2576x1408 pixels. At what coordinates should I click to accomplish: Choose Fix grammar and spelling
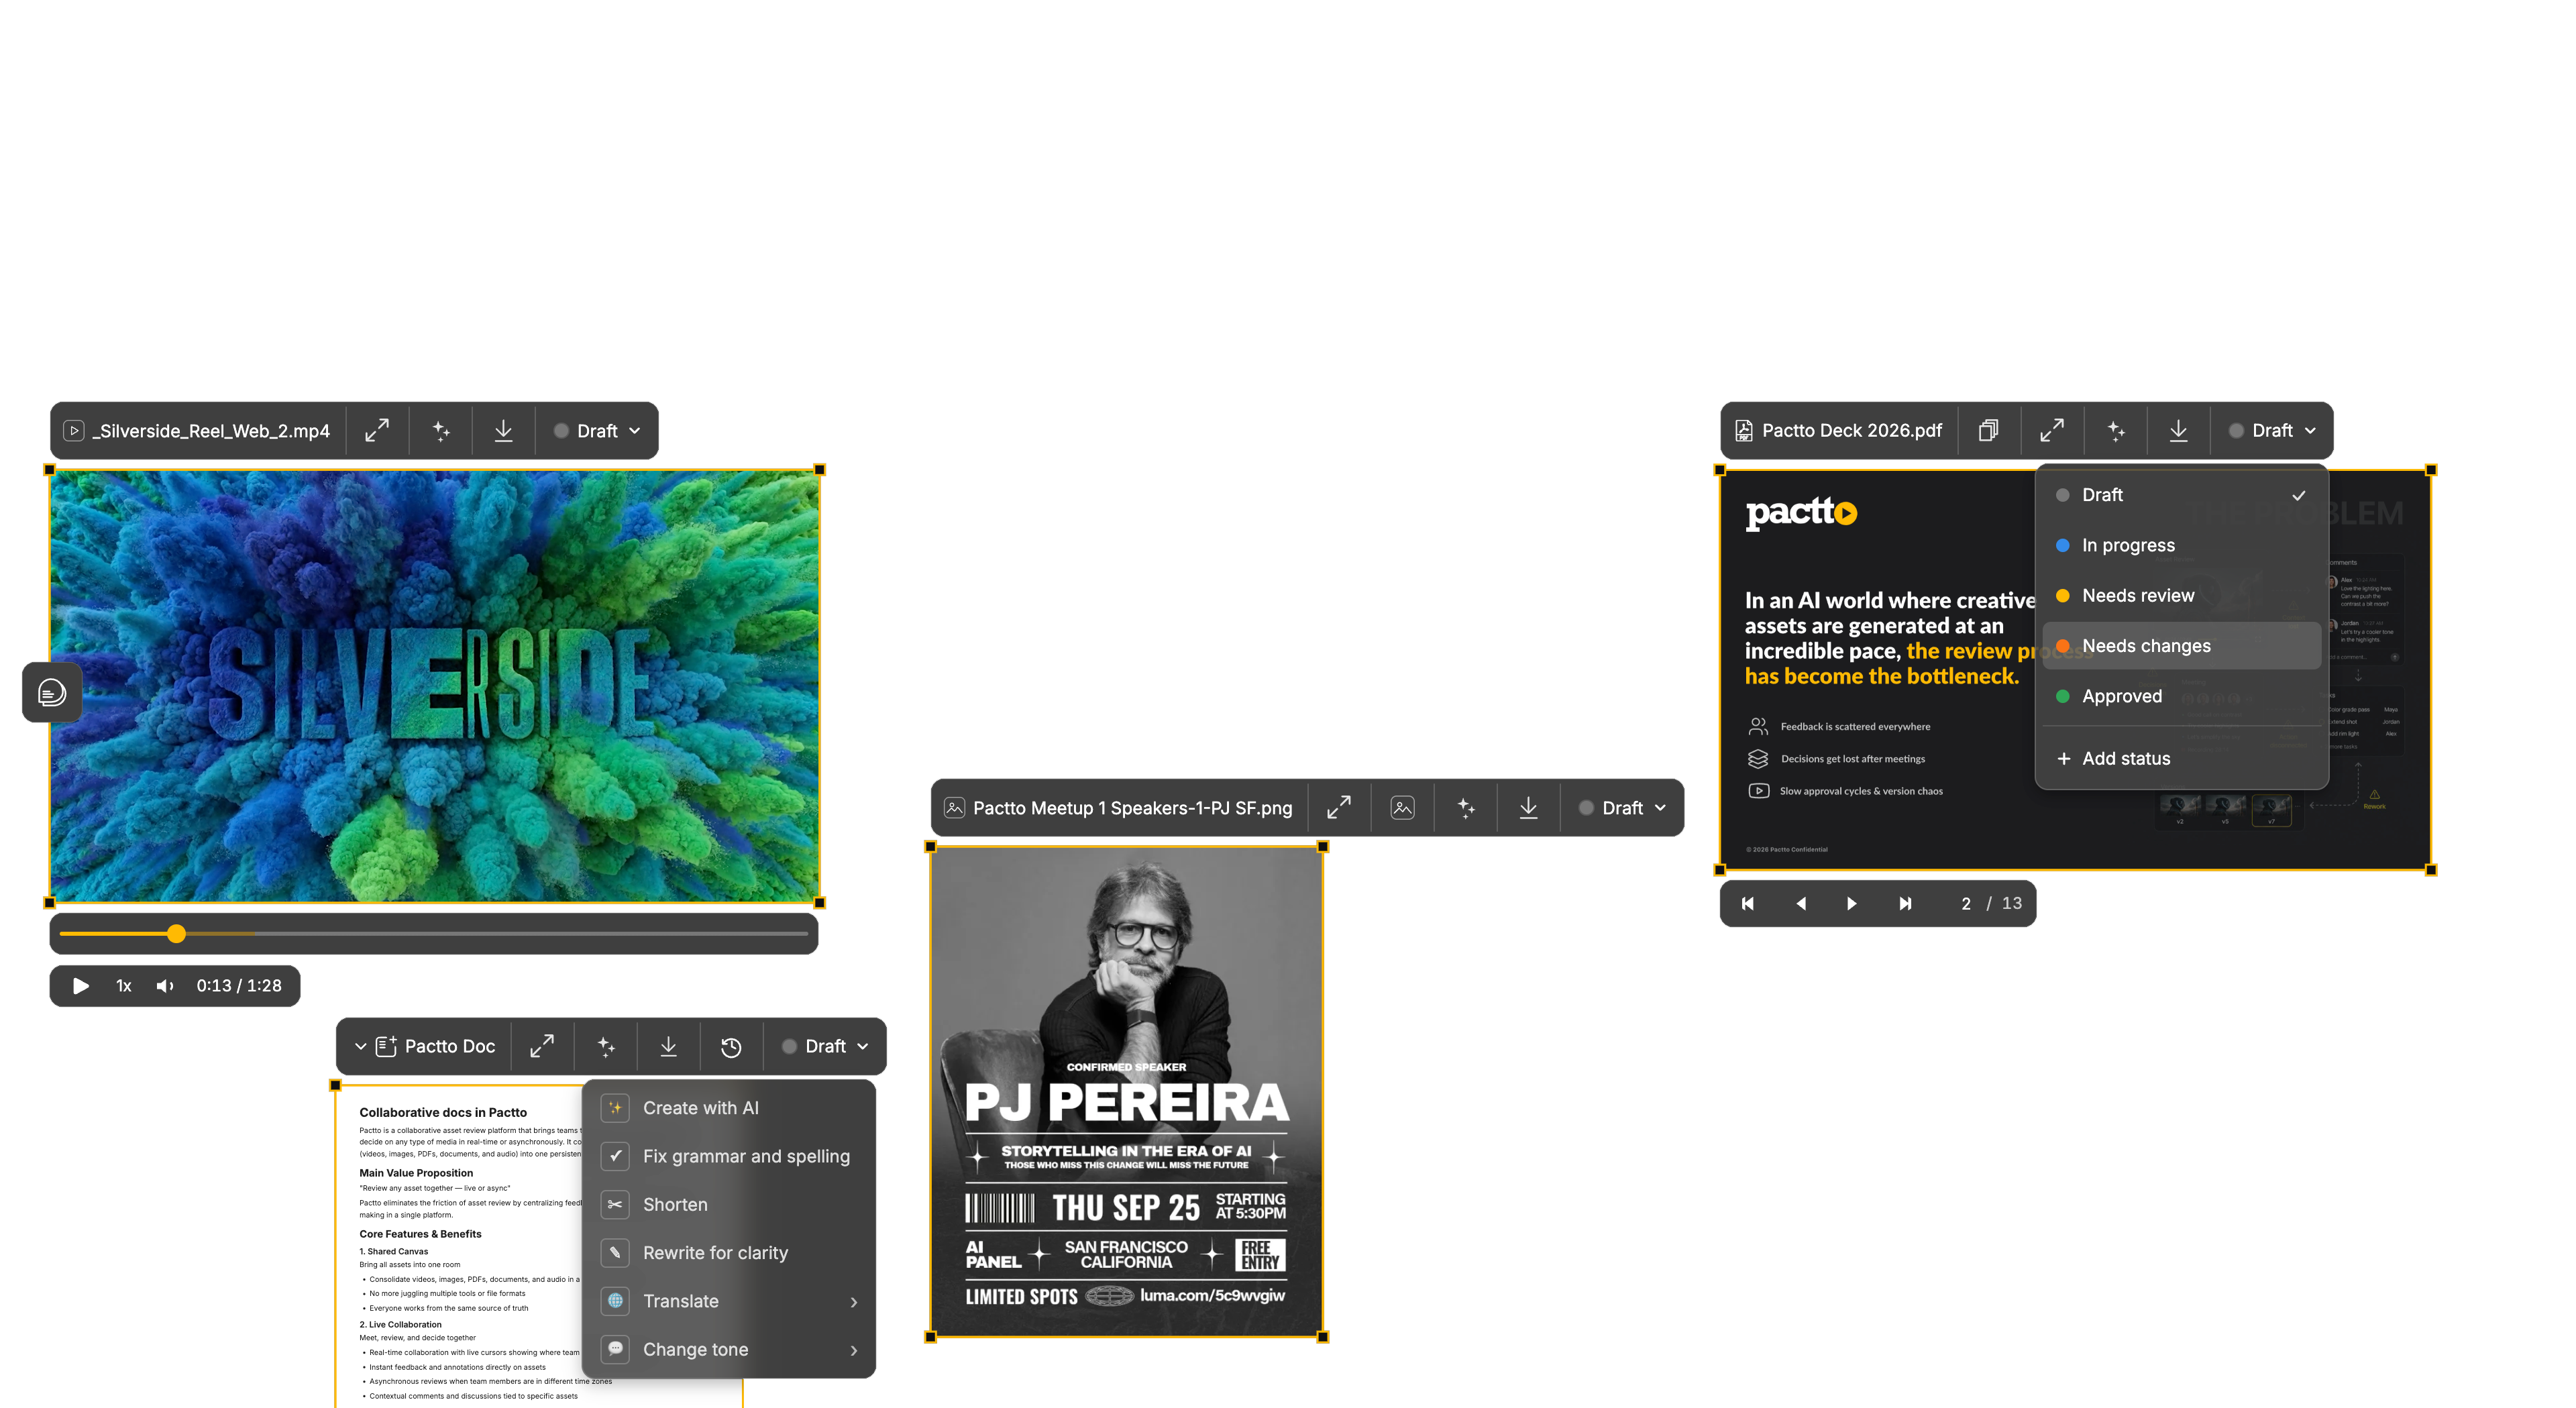(x=729, y=1156)
